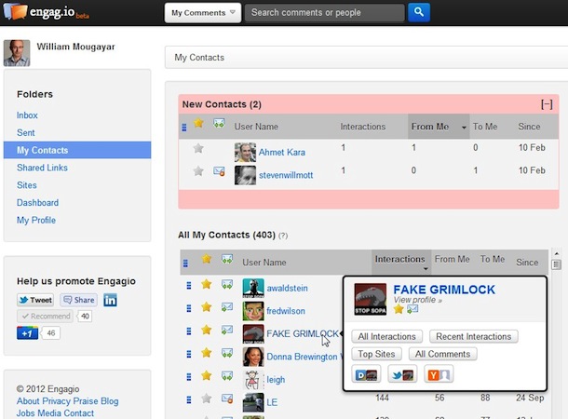Click Recent Interactions button in popup

tap(473, 336)
